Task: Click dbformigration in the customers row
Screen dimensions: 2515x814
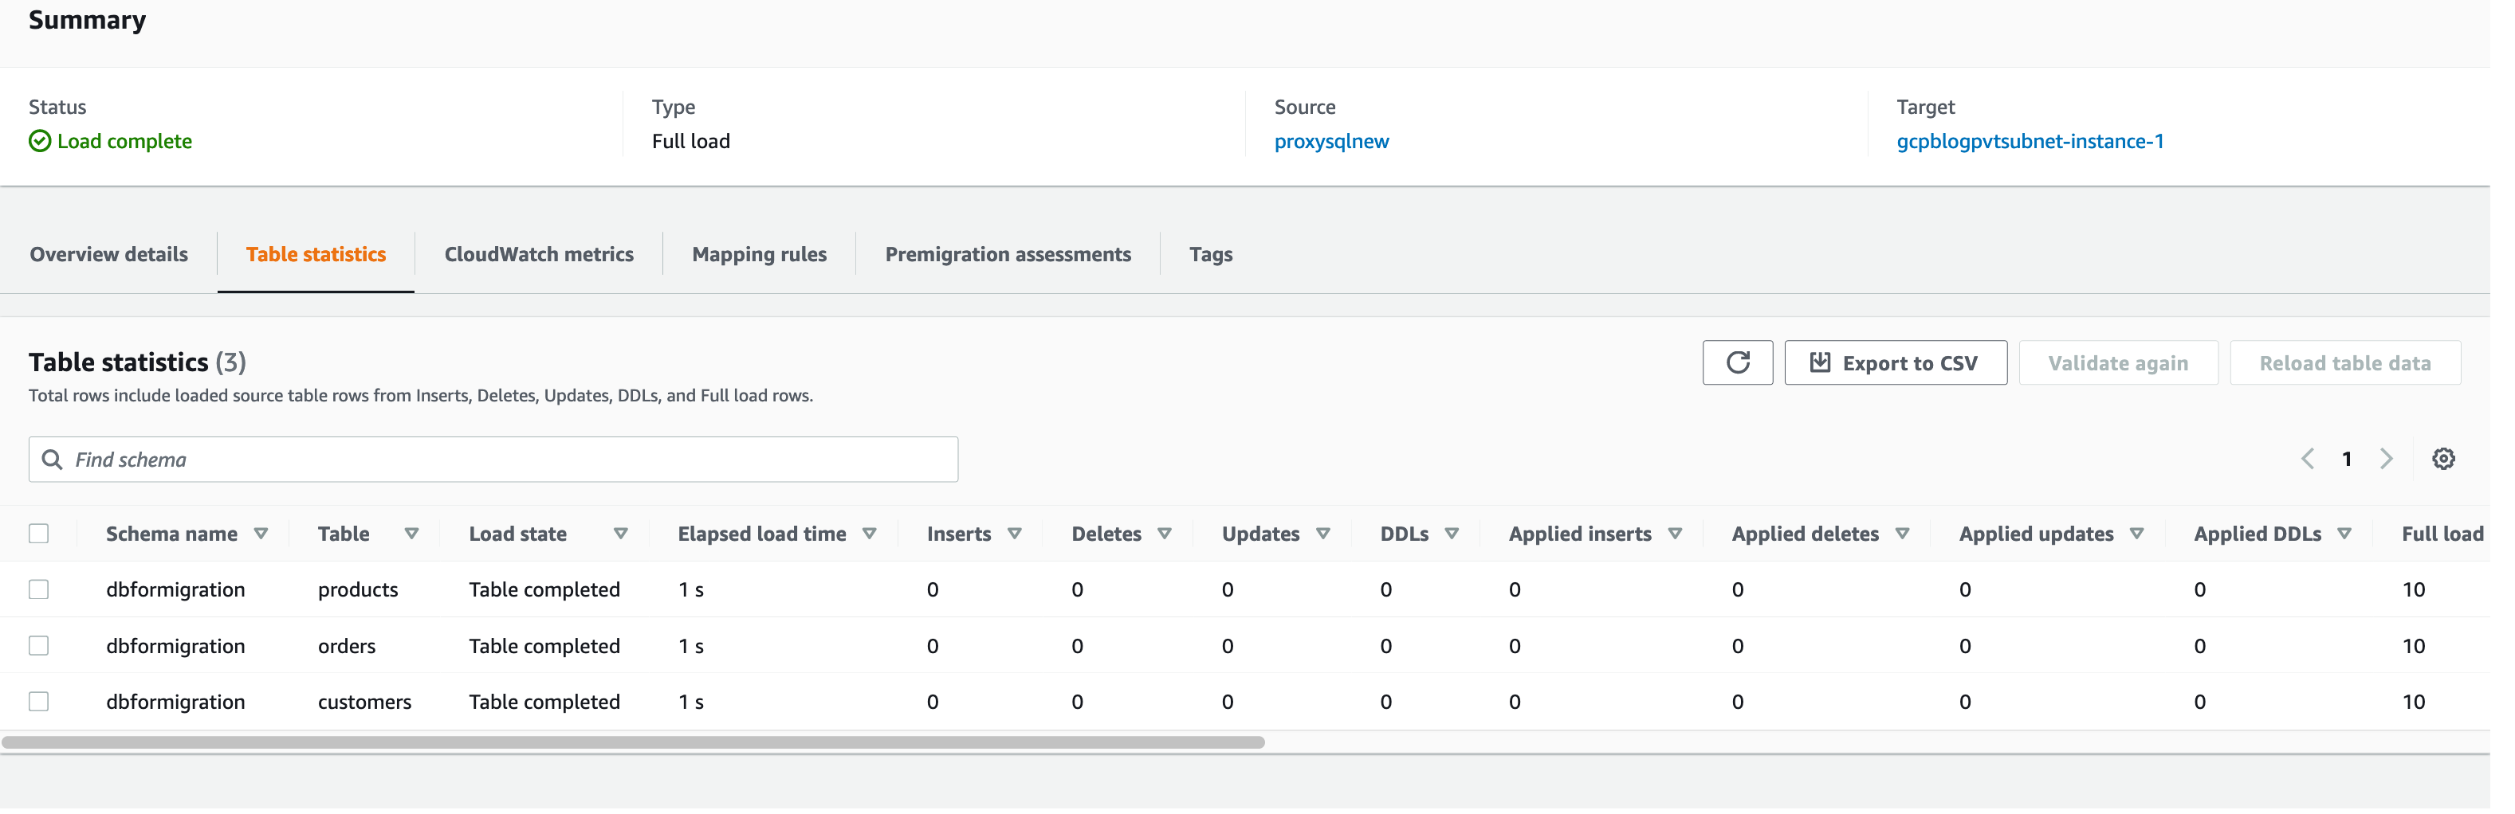Action: coord(177,709)
